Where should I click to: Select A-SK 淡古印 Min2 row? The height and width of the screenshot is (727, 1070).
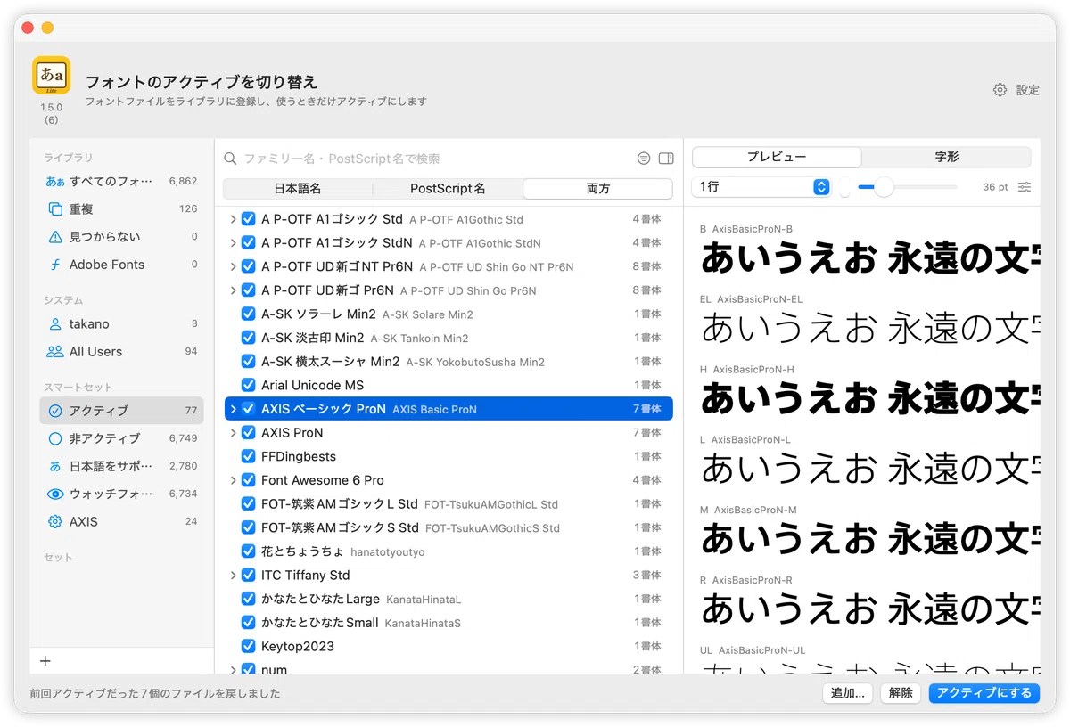click(449, 338)
